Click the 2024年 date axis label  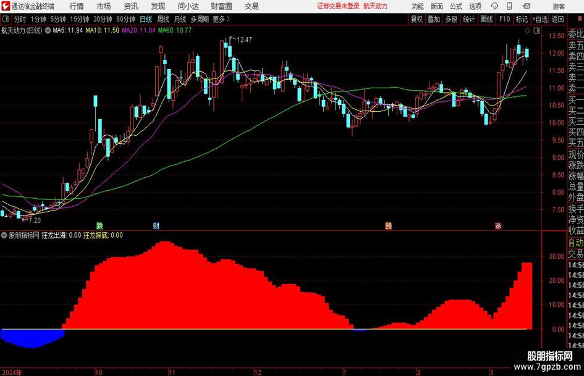click(x=12, y=372)
